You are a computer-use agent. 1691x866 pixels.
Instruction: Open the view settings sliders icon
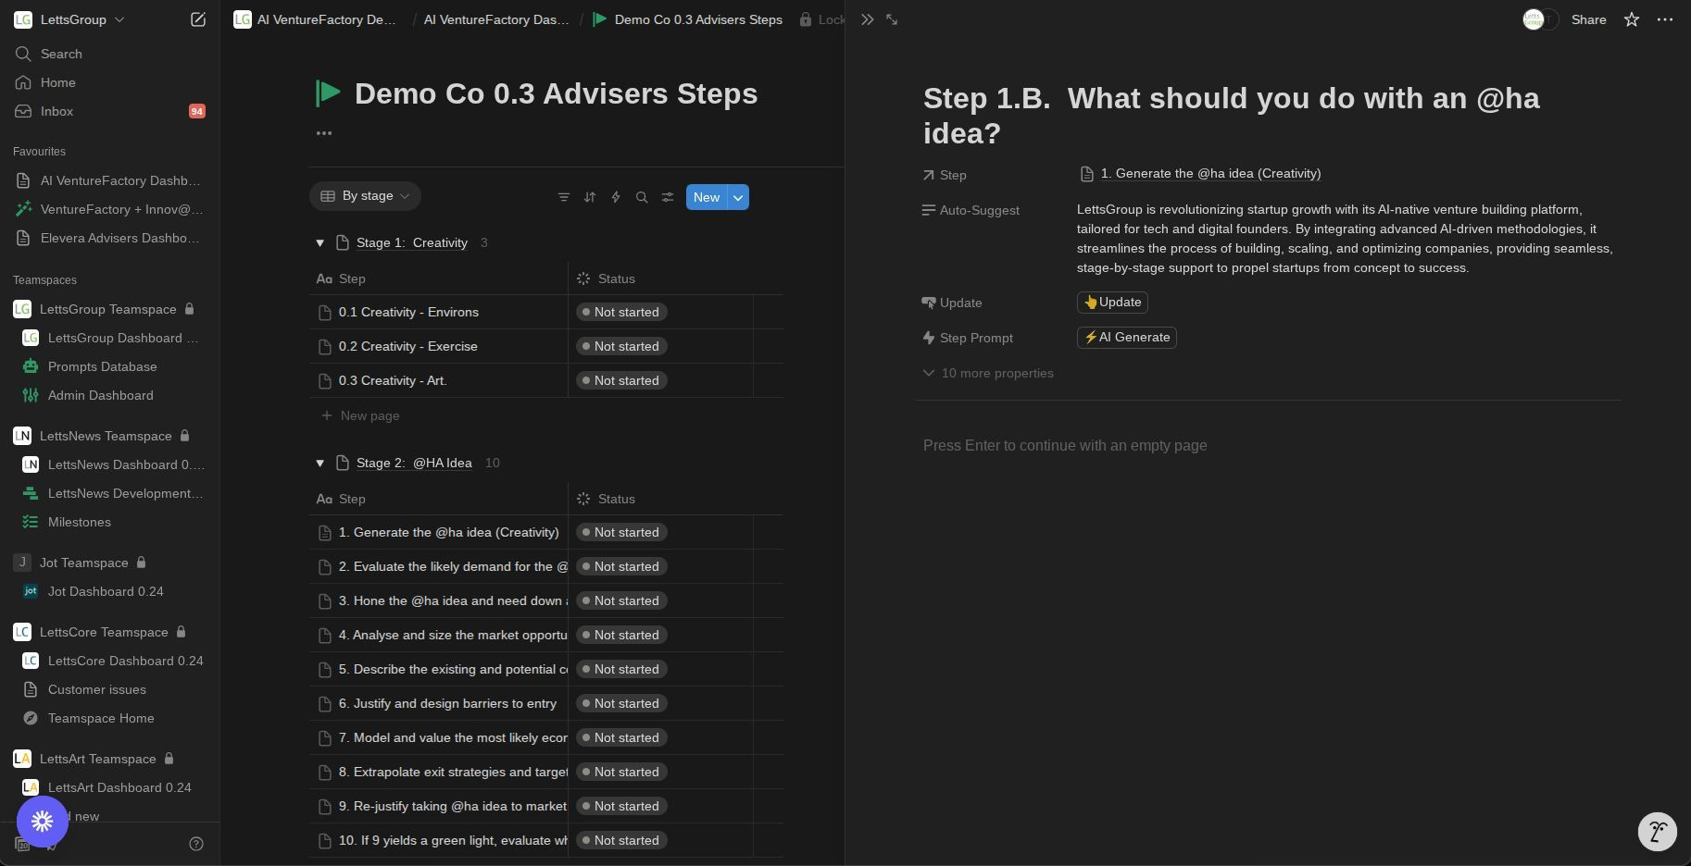[x=668, y=197]
